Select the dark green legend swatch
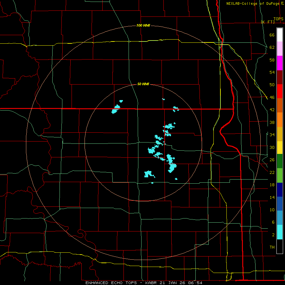285x285 pixels. [280, 161]
